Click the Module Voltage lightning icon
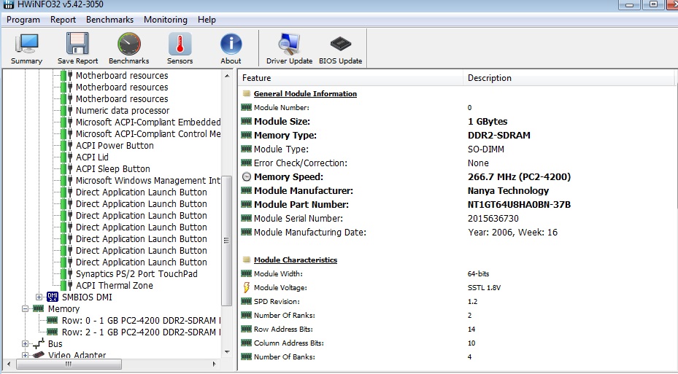Screen dimensions: 678x374 (x=247, y=287)
